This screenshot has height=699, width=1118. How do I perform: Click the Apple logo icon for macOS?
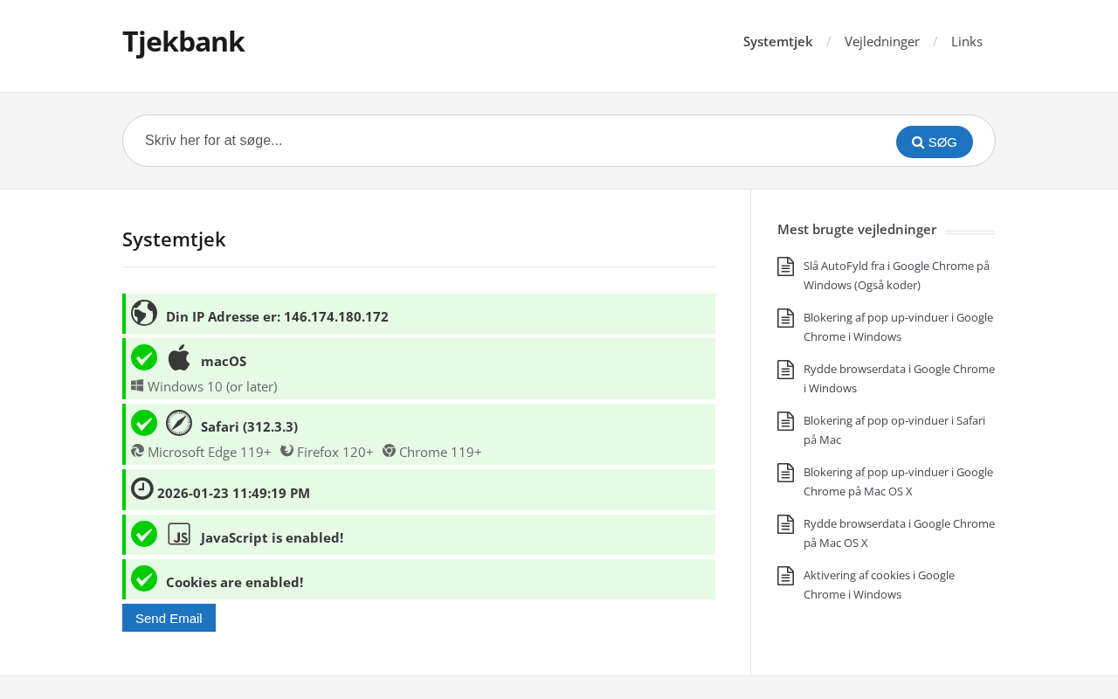[x=179, y=357]
